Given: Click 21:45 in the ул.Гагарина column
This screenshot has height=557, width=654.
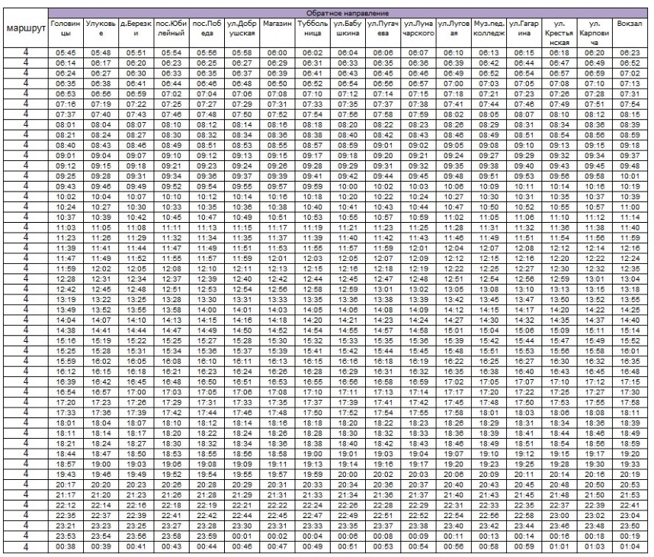Looking at the screenshot, I should point(524,494).
